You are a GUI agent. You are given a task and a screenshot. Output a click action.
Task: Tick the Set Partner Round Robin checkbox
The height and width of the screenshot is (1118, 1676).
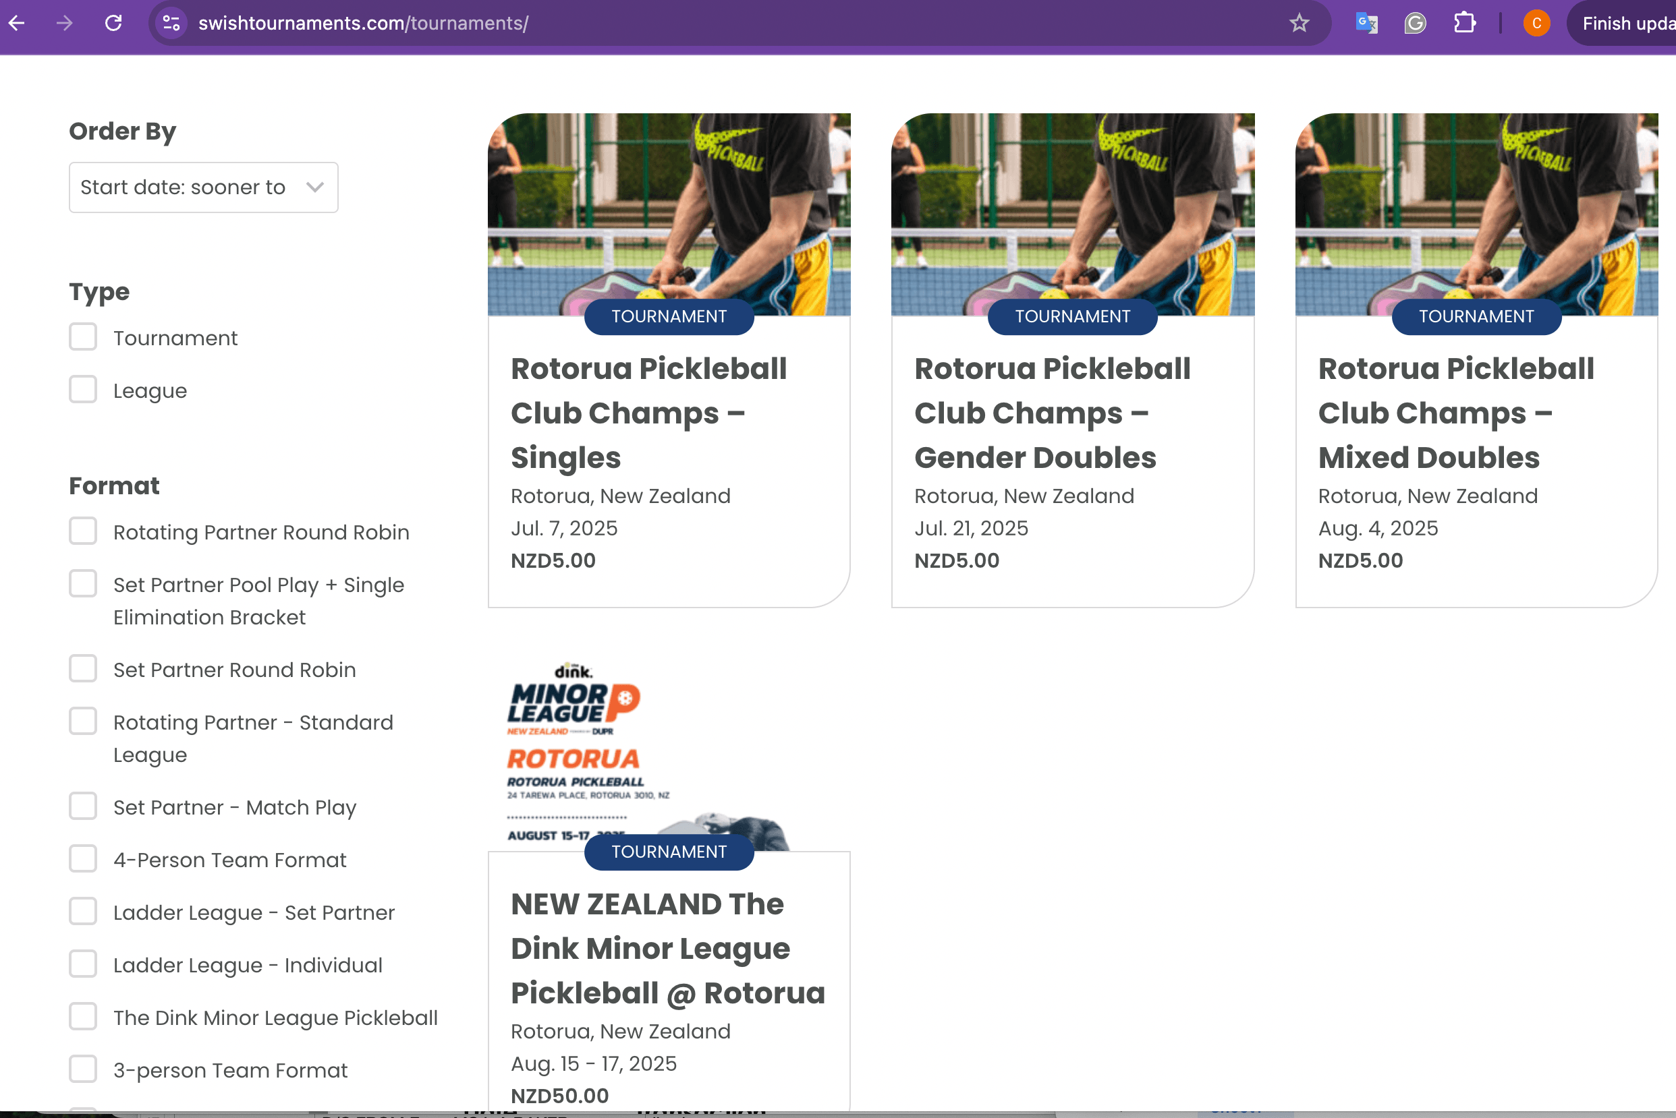pyautogui.click(x=83, y=669)
